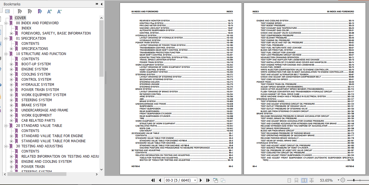Open the page number dropdown
The height and width of the screenshot is (185, 369).
195,180
